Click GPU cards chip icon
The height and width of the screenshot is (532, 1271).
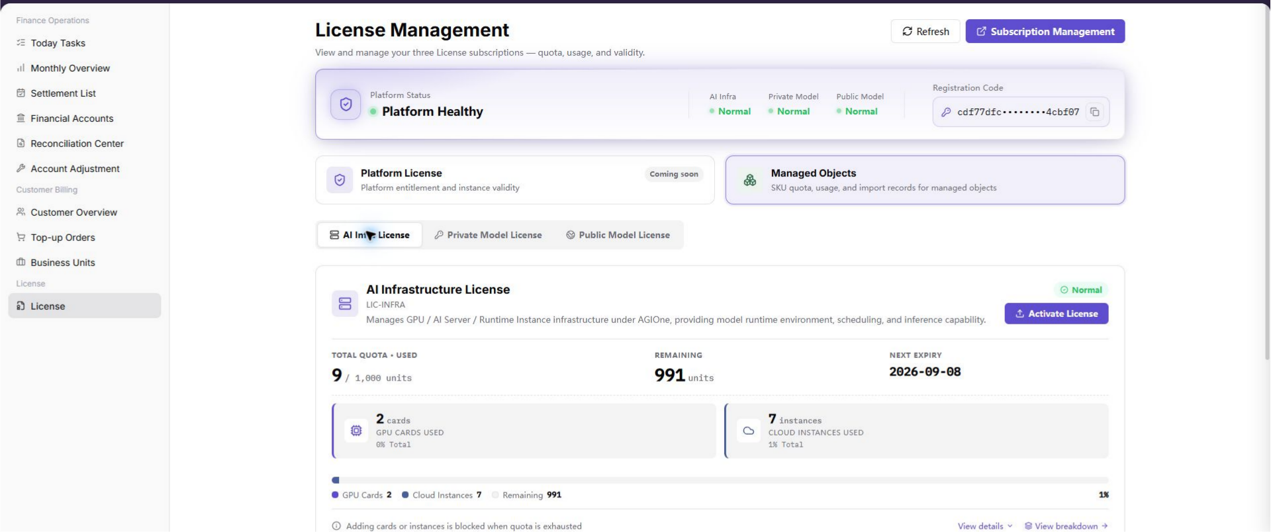click(356, 431)
